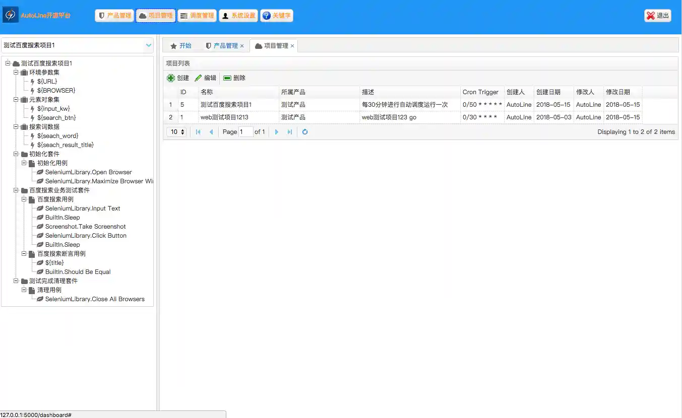Click the AutoLine lightning logo icon

(x=11, y=15)
